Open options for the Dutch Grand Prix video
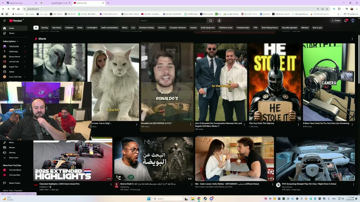This screenshot has width=360, height=202. click(111, 185)
